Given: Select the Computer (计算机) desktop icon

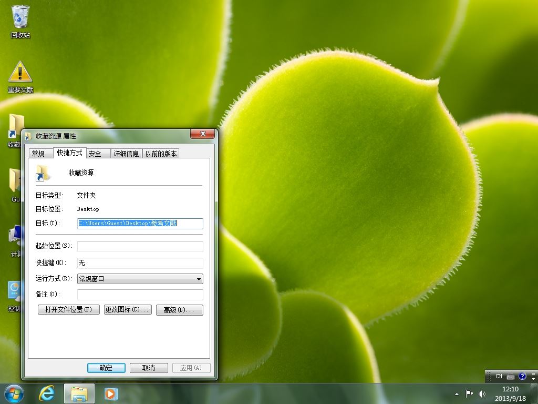Looking at the screenshot, I should click(14, 240).
